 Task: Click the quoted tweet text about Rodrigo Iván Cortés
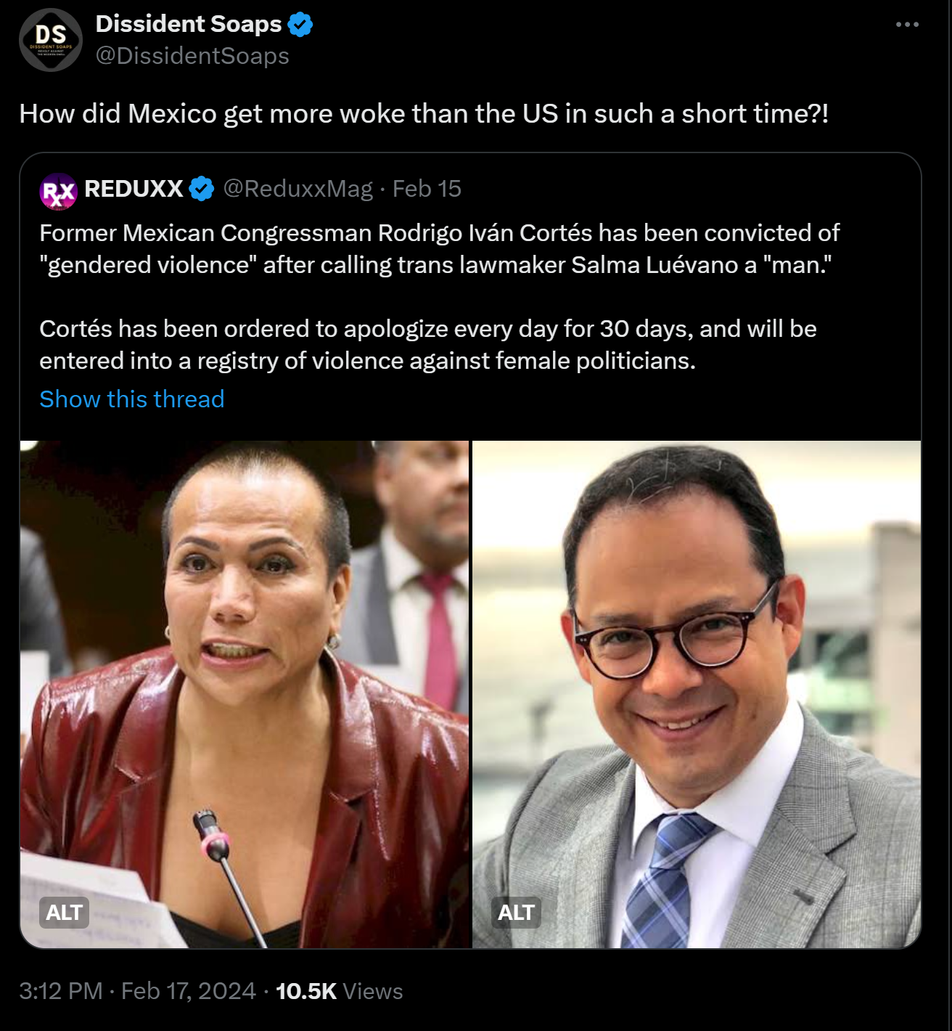point(439,249)
